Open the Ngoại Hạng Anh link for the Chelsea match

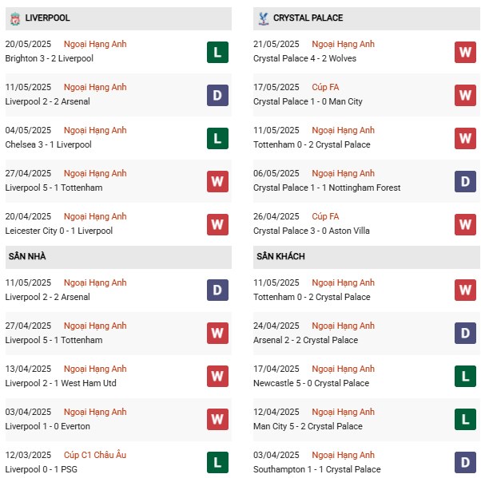click(x=95, y=131)
